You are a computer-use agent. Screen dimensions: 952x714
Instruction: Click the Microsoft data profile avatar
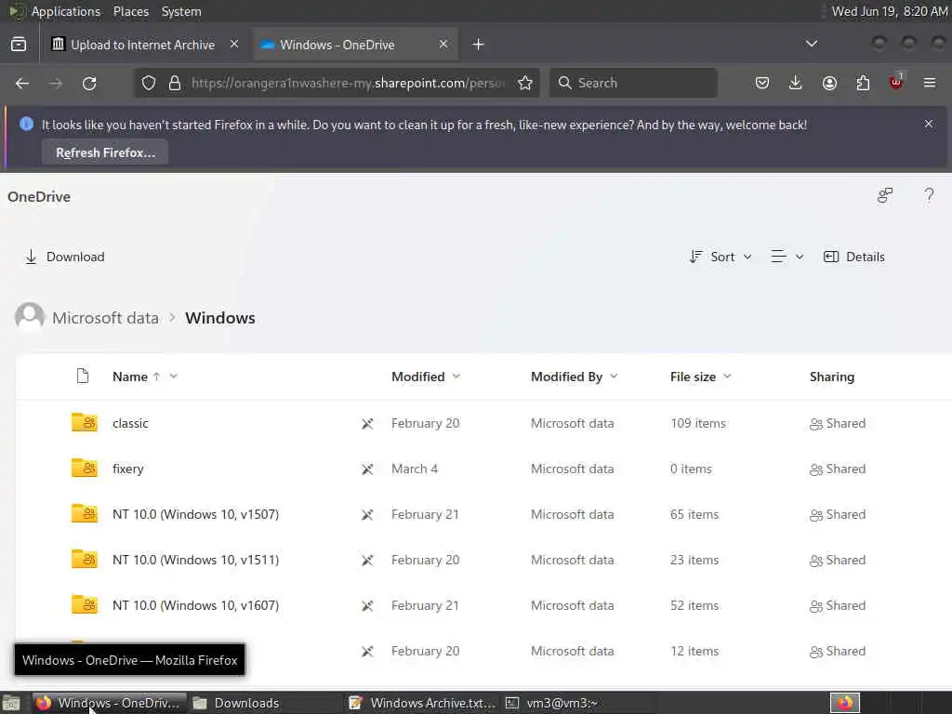[x=30, y=317]
